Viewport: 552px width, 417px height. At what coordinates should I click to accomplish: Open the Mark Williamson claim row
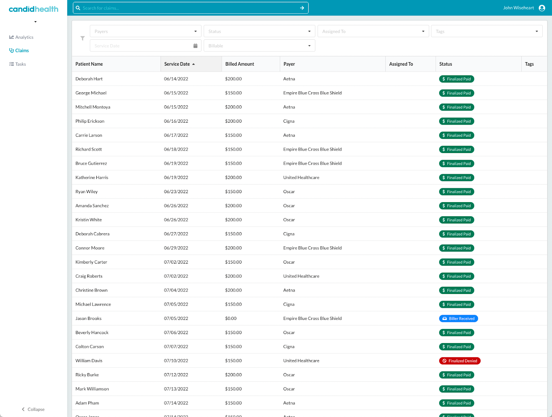pyautogui.click(x=309, y=389)
